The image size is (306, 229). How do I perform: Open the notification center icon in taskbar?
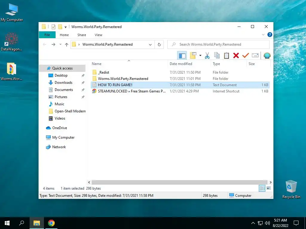click(x=296, y=223)
